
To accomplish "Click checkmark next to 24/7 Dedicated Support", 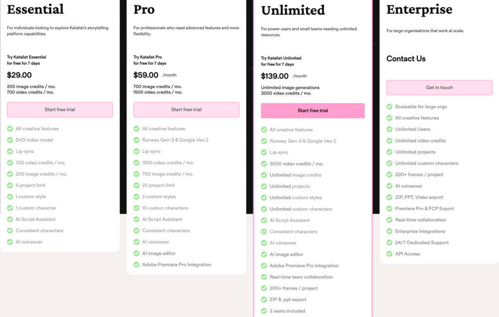I will point(389,242).
